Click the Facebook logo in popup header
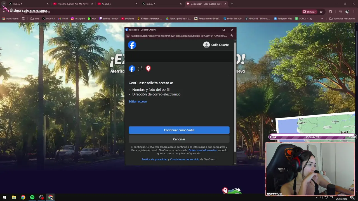Image resolution: width=358 pixels, height=201 pixels. [132, 45]
